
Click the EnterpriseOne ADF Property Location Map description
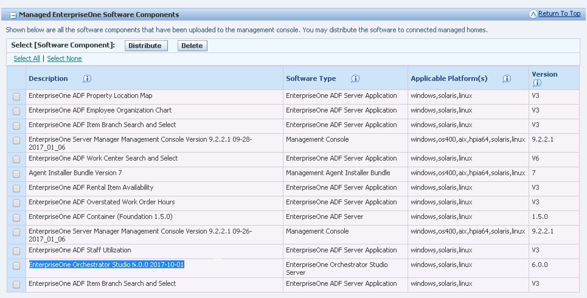point(90,95)
